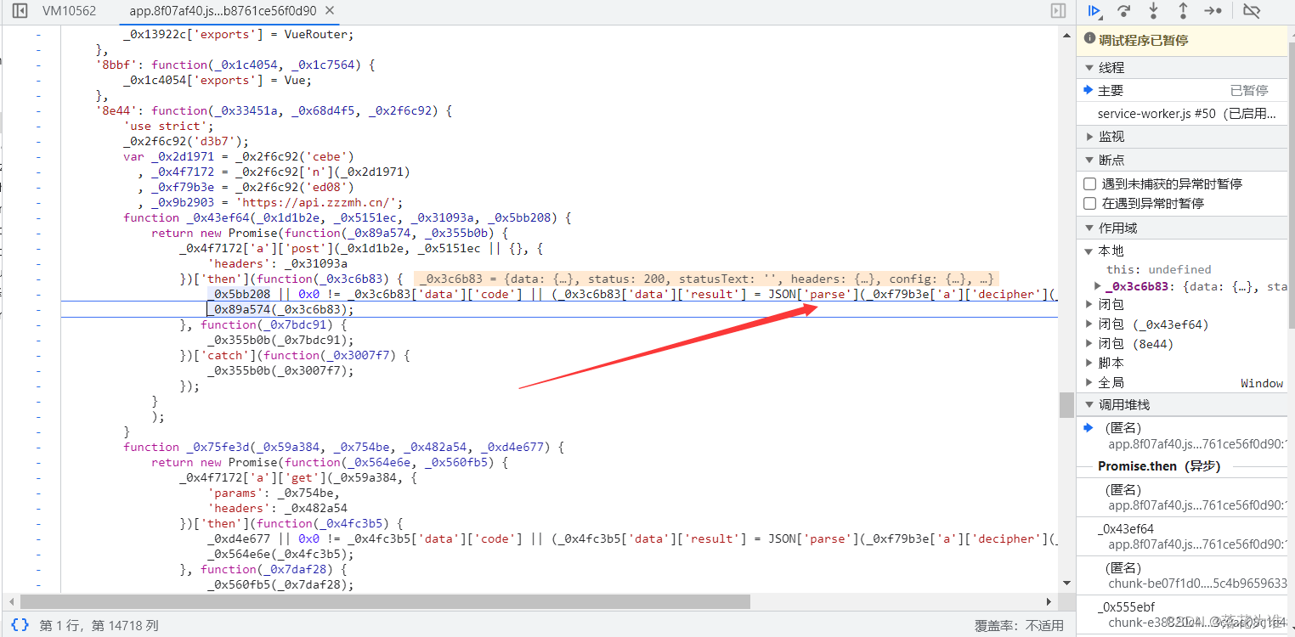Click the 覆盖率：不适用 status text

click(x=1019, y=625)
